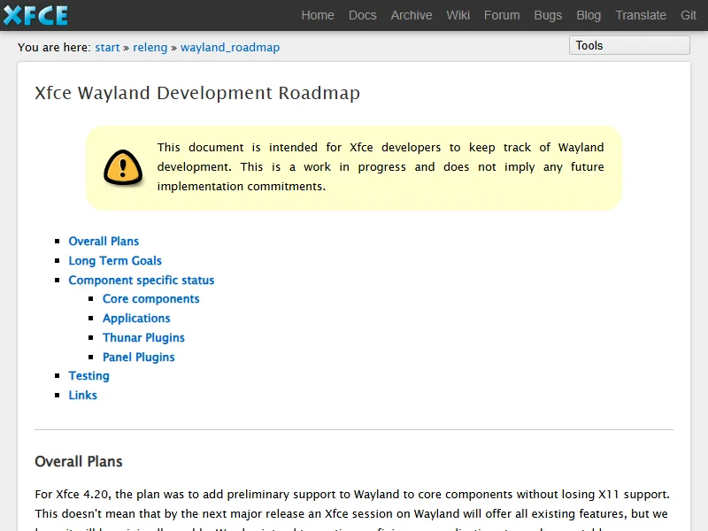Click the warning icon in notice box
708x531 pixels.
pyautogui.click(x=122, y=167)
